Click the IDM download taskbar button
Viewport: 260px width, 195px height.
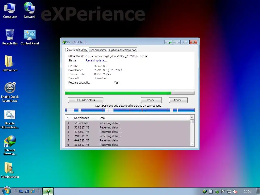point(48,191)
